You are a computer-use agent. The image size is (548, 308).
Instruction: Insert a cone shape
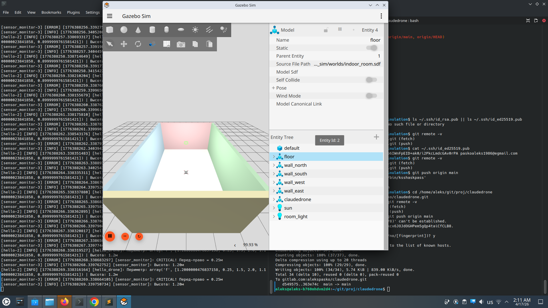(138, 30)
